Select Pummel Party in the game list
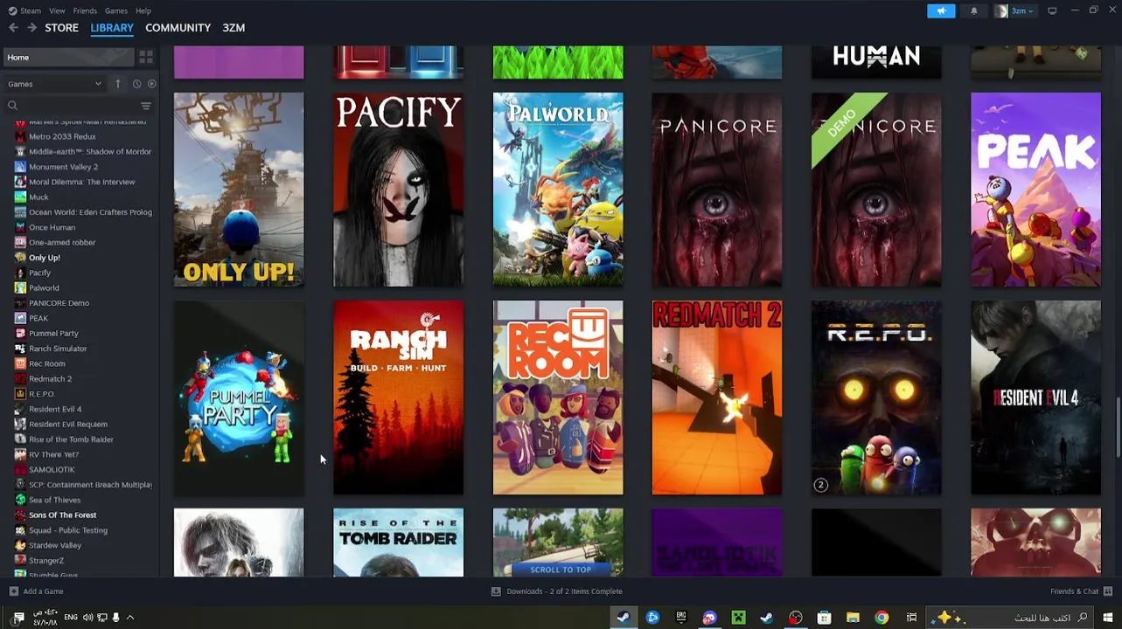The image size is (1122, 629). pyautogui.click(x=53, y=334)
